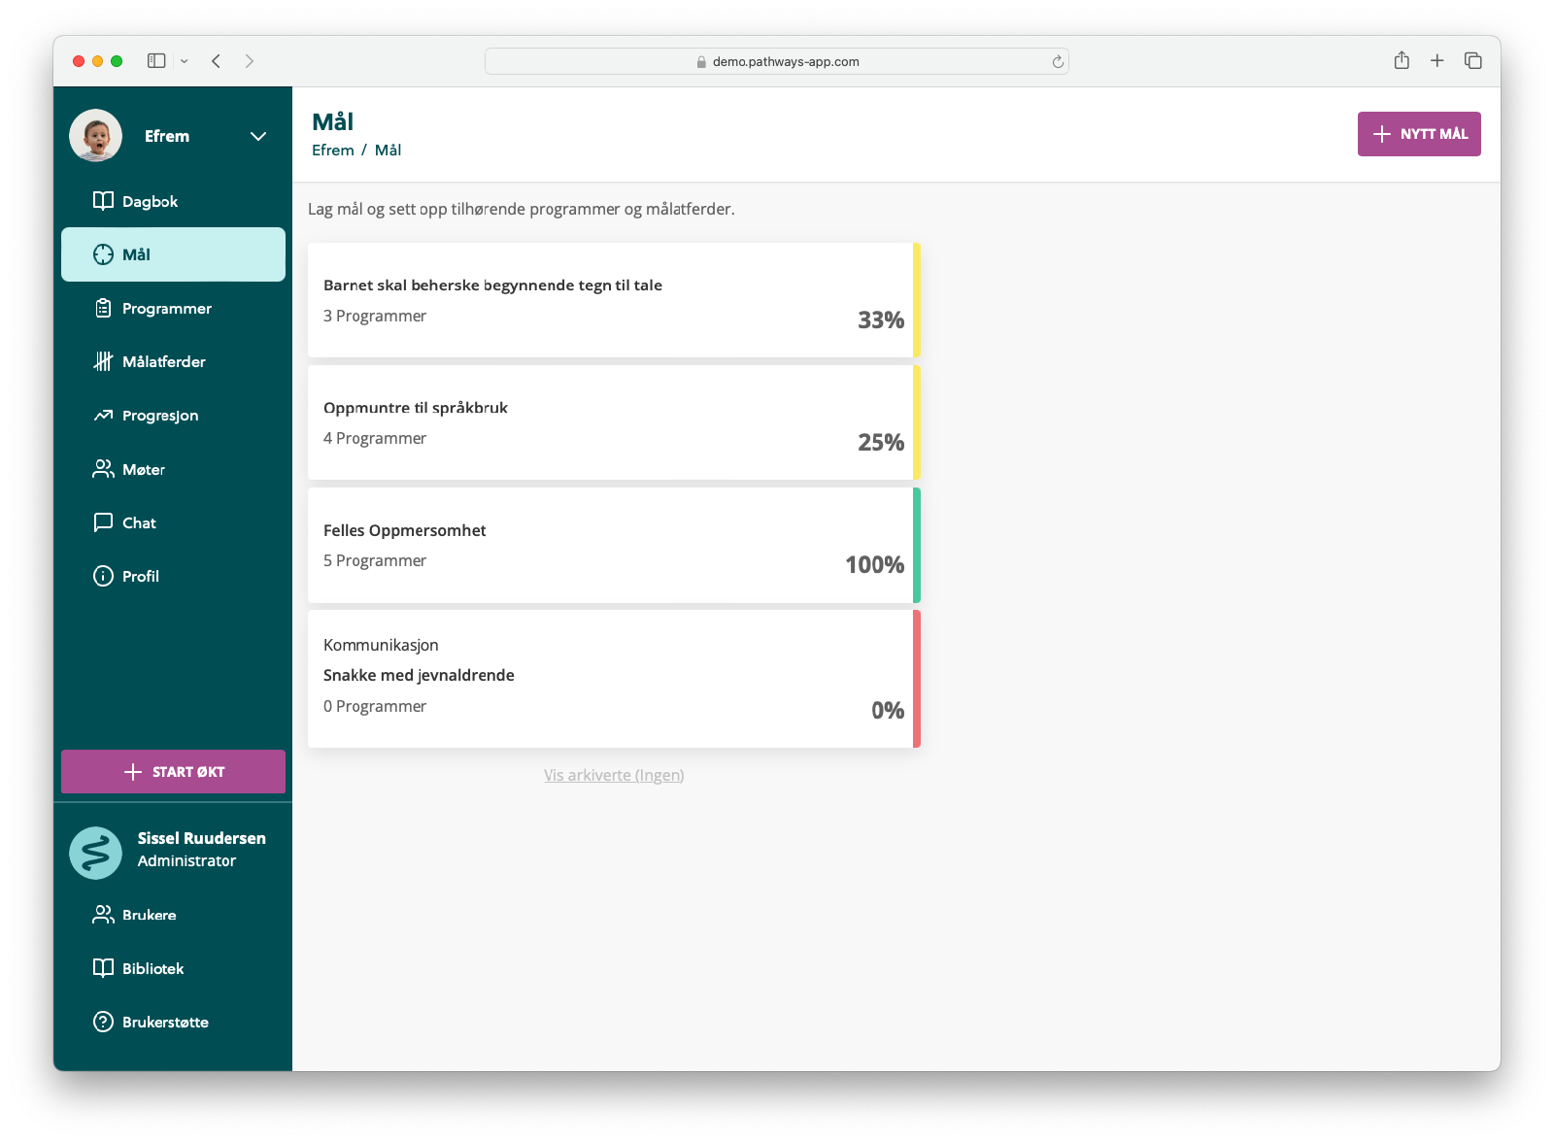1554x1142 pixels.
Task: Open the Møter menu item
Action: point(173,469)
